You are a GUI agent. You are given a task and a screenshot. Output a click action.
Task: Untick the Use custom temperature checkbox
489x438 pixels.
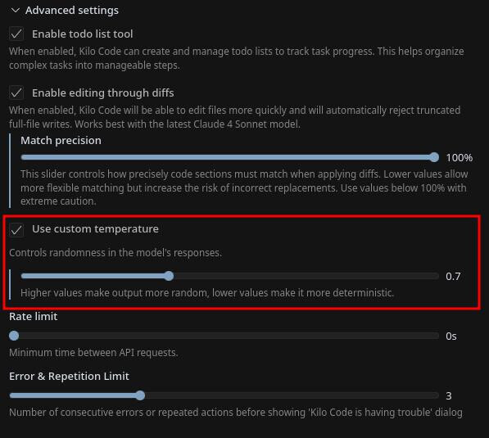point(16,230)
